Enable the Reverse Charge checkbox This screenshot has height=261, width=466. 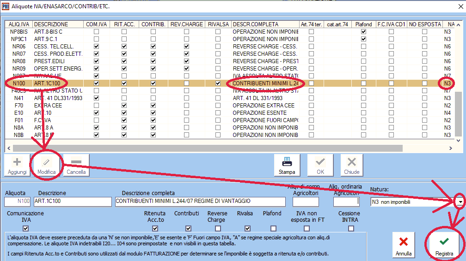[217, 228]
